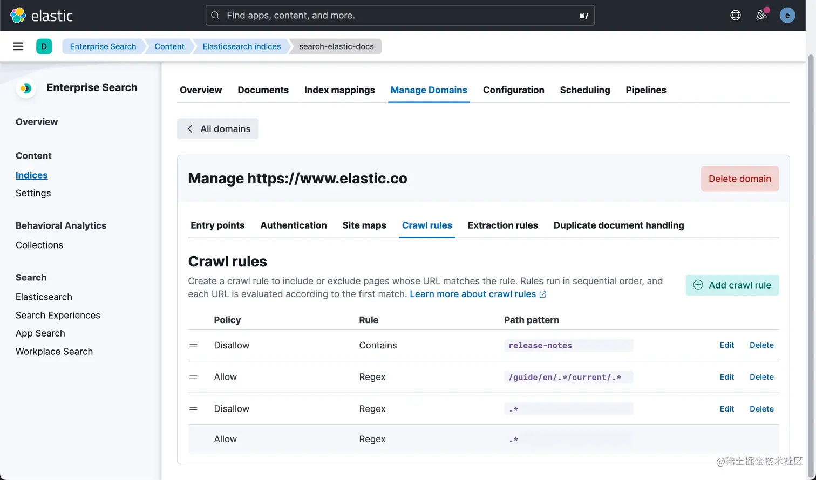Open the Site maps tab

tap(364, 225)
